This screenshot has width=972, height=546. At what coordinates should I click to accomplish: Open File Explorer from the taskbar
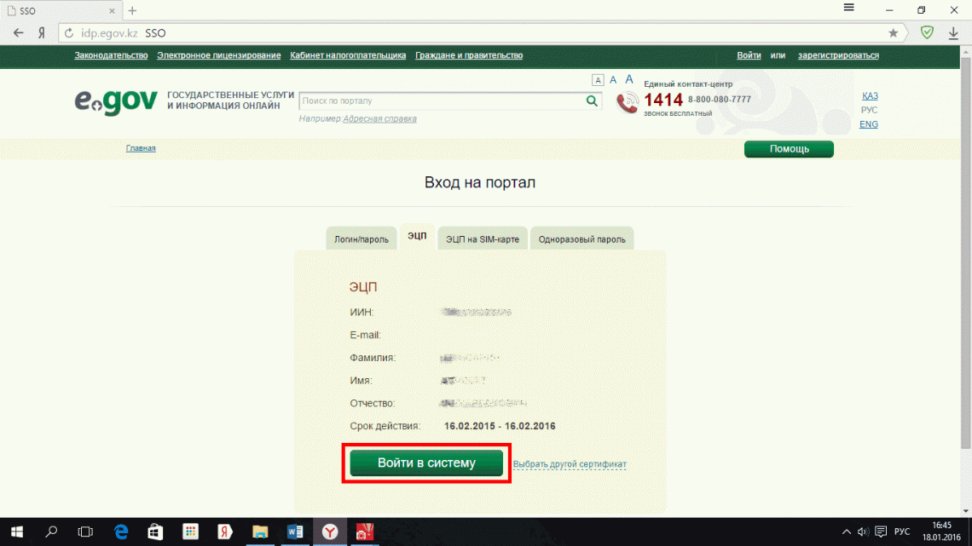260,532
